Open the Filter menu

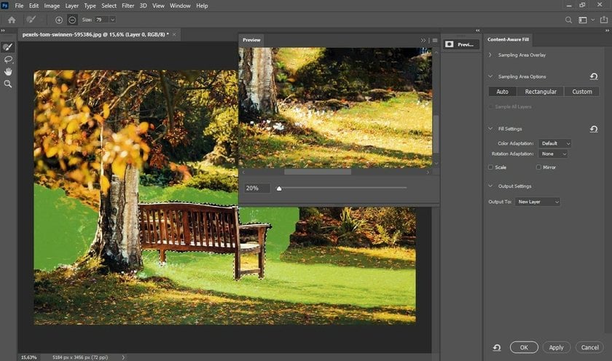tap(128, 6)
